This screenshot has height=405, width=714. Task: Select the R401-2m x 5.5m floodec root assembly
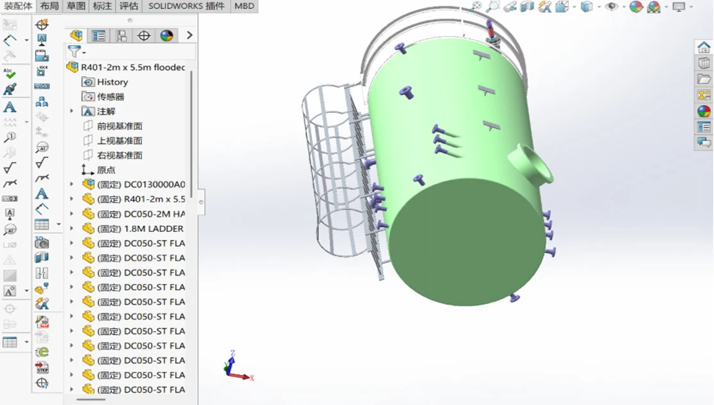(x=126, y=67)
